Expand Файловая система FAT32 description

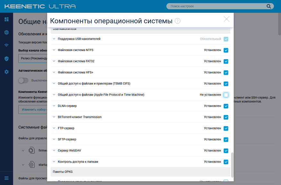coord(54,61)
